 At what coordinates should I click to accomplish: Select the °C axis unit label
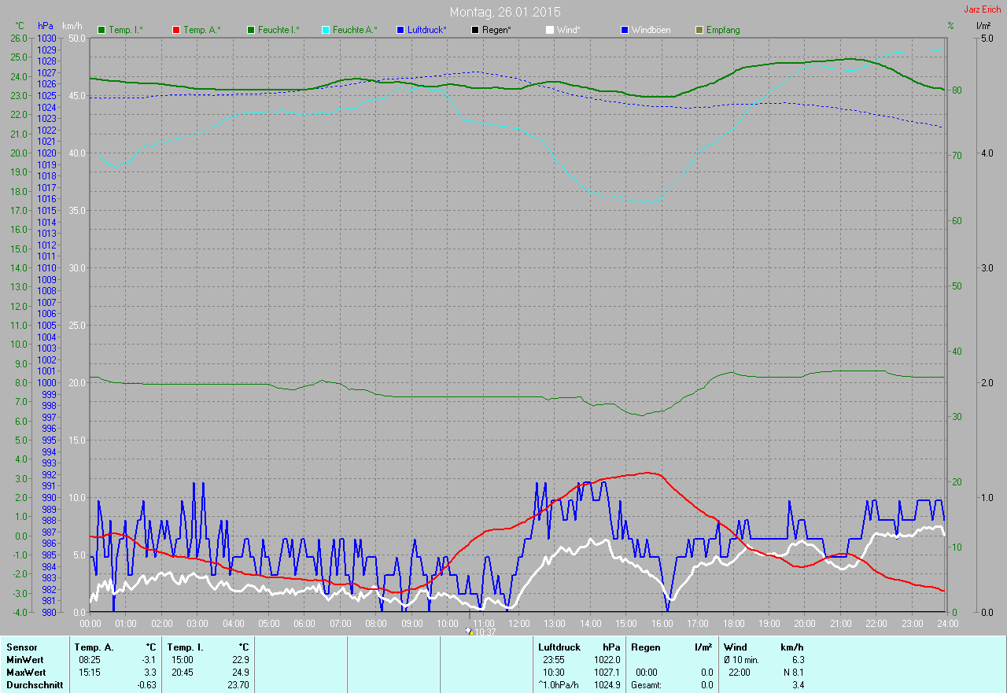click(x=20, y=26)
